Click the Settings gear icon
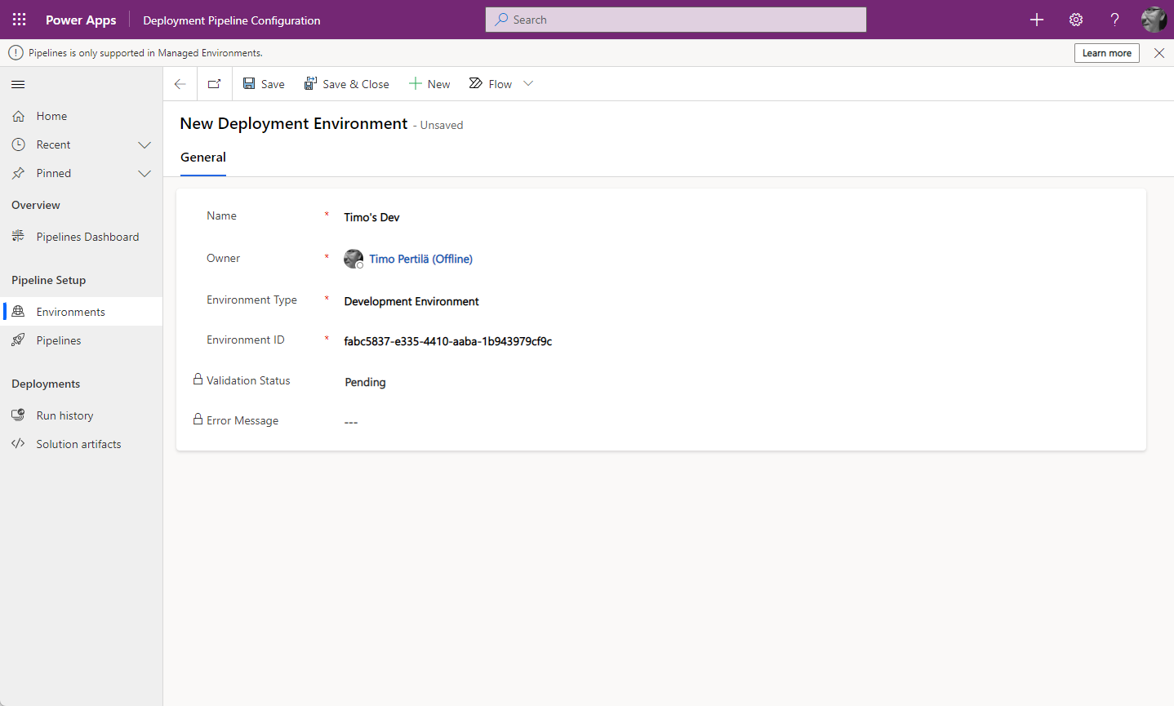 [1076, 20]
